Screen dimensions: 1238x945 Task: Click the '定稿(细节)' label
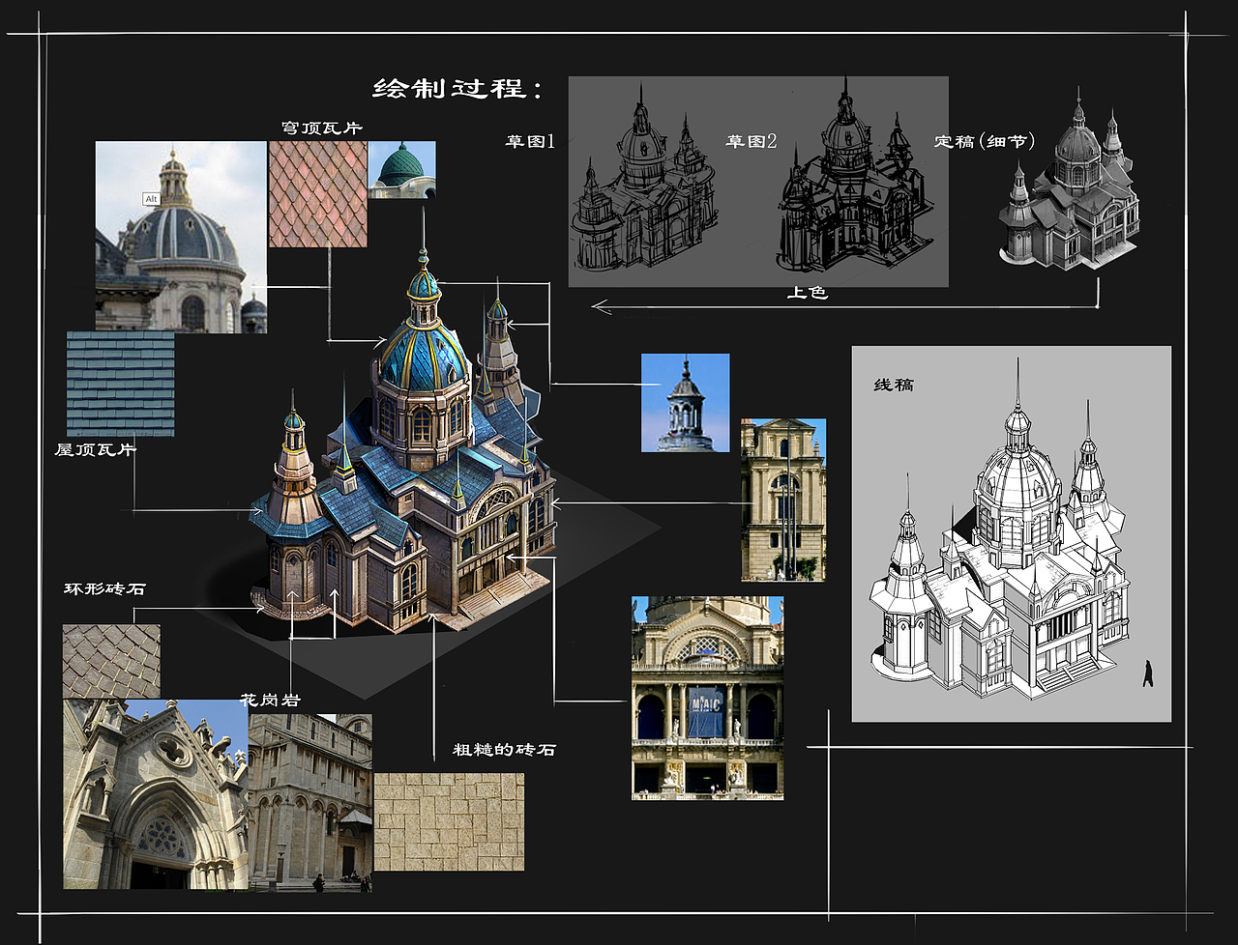(x=985, y=142)
